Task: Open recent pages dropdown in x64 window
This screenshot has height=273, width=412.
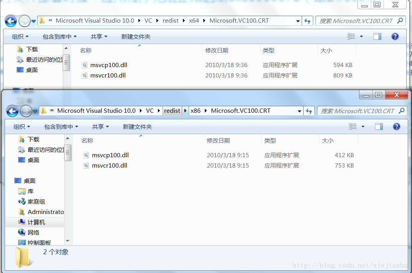Action: [x=34, y=21]
